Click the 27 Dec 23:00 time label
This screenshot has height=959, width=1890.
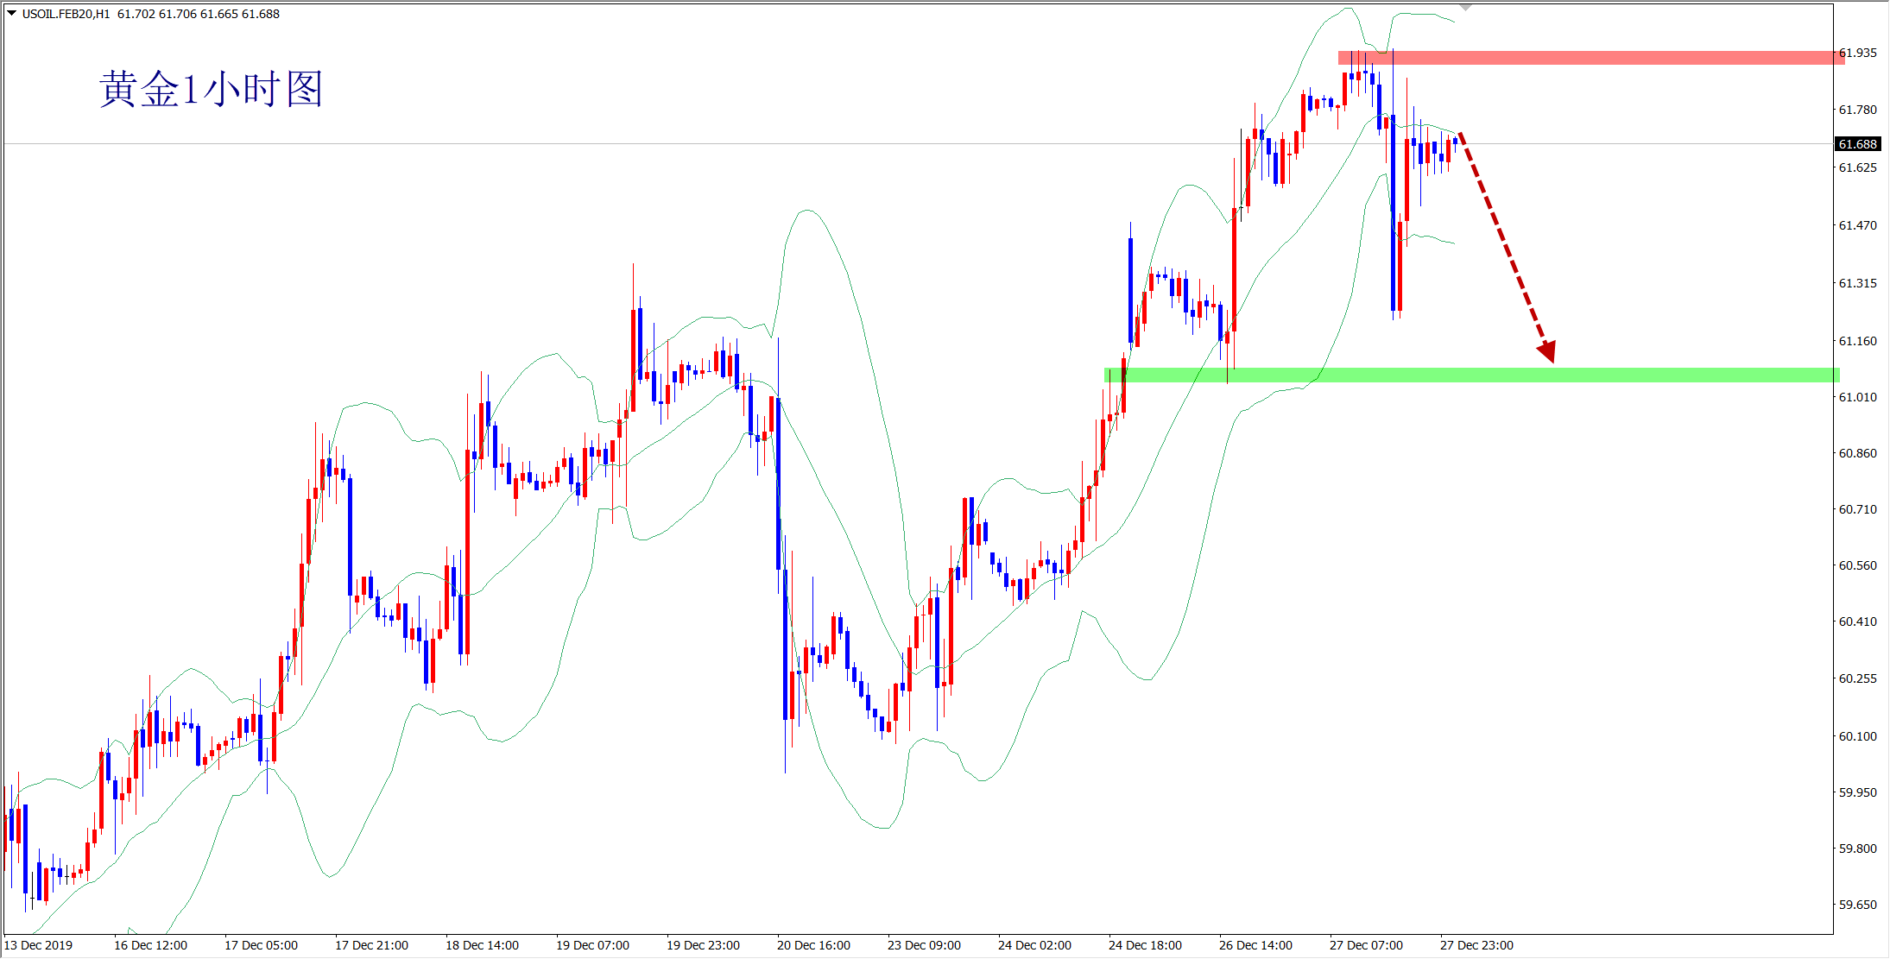coord(1476,945)
